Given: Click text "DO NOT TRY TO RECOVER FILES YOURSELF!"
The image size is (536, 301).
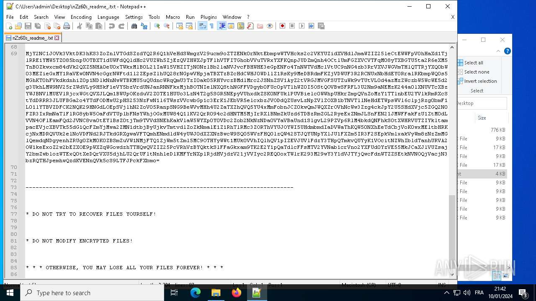Looking at the screenshot, I should [x=94, y=214].
